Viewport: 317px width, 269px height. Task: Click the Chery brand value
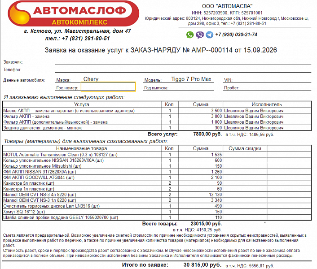91,79
